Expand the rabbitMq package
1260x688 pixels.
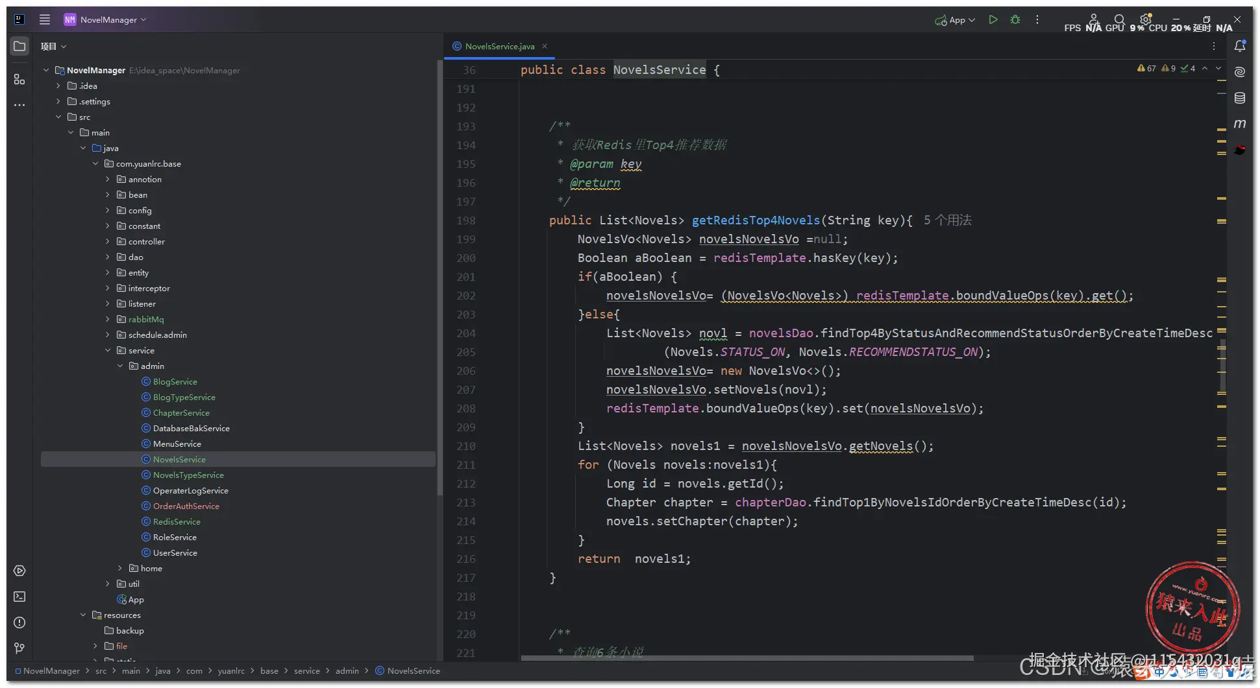coord(108,319)
